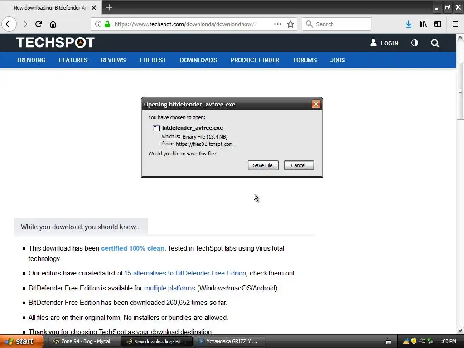Click the page scrollbar up arrow
464x348 pixels.
(460, 37)
